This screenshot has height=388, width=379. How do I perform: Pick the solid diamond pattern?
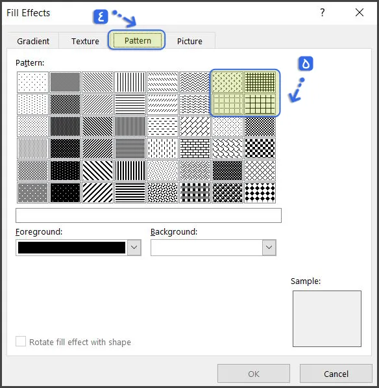point(260,192)
